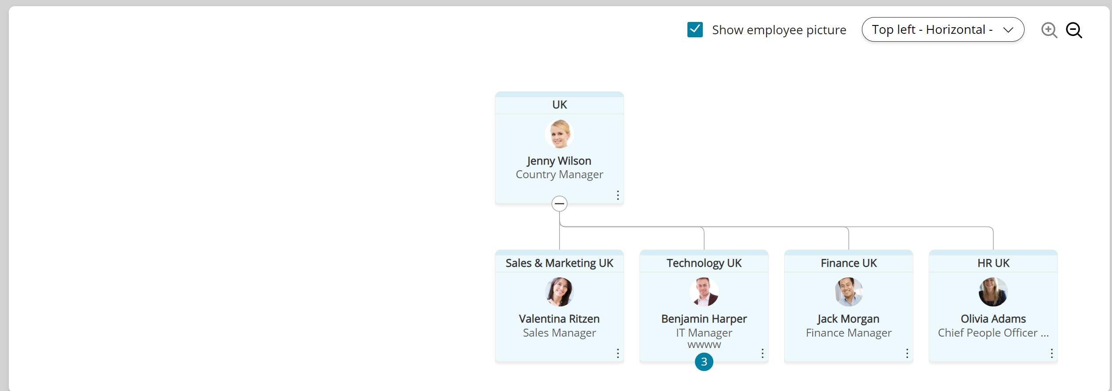The height and width of the screenshot is (391, 1112).
Task: Open three-dot menu on Benjamin Harper card
Action: [762, 353]
